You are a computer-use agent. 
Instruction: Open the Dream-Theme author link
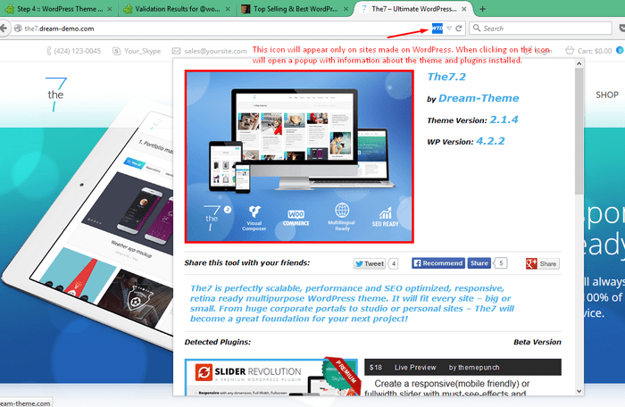pos(479,98)
